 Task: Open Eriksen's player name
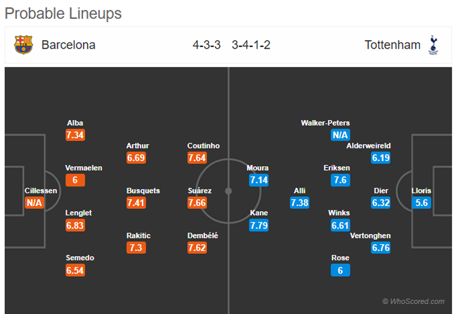coord(336,168)
